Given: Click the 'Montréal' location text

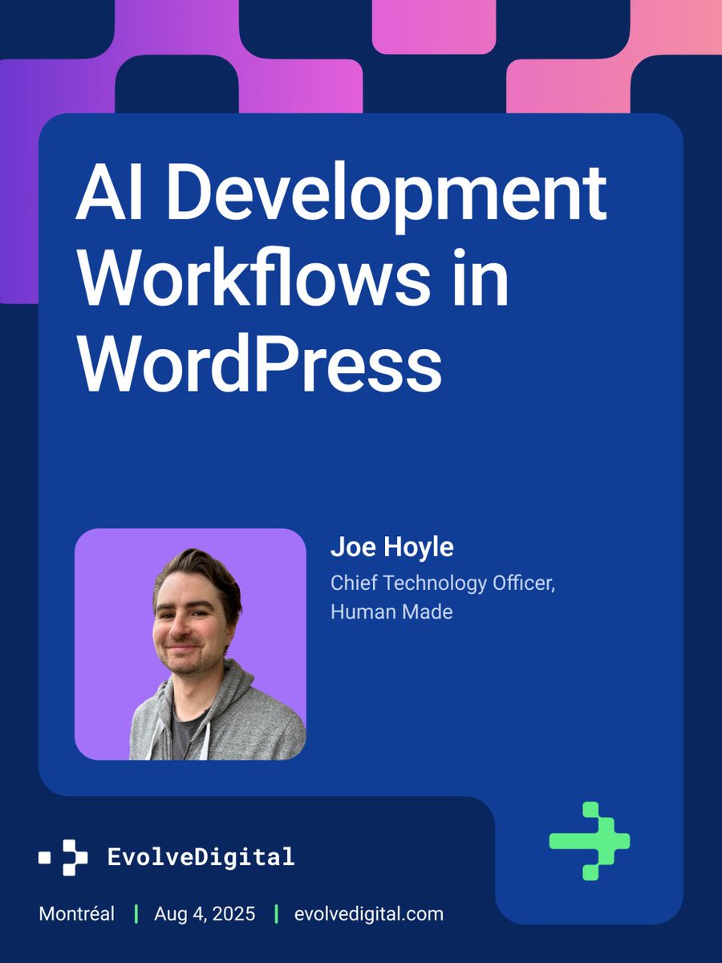Looking at the screenshot, I should point(76,913).
